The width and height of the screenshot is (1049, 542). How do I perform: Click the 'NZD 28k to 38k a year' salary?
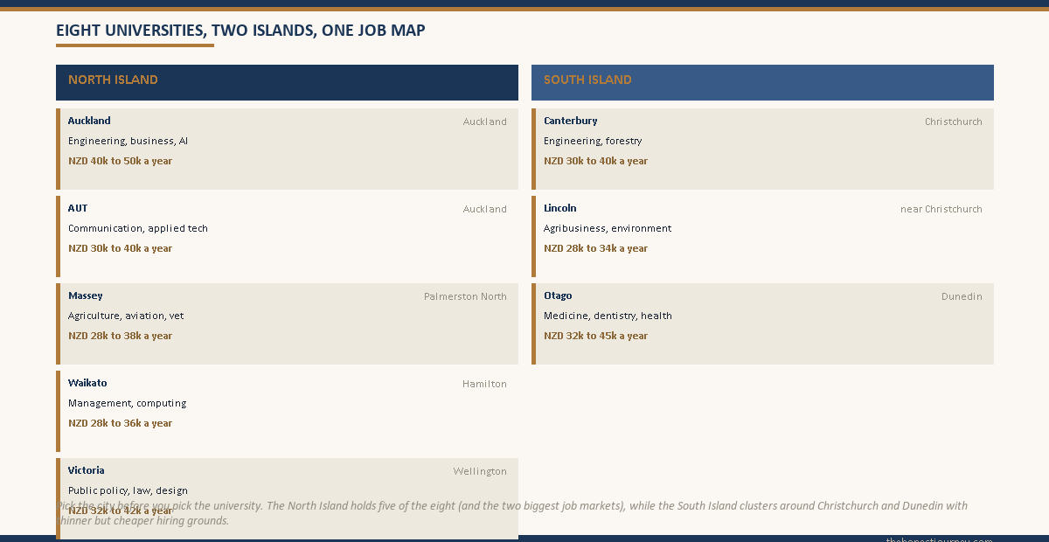121,336
